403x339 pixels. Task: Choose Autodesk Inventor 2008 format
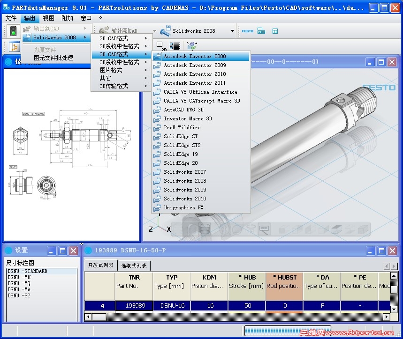(201, 56)
